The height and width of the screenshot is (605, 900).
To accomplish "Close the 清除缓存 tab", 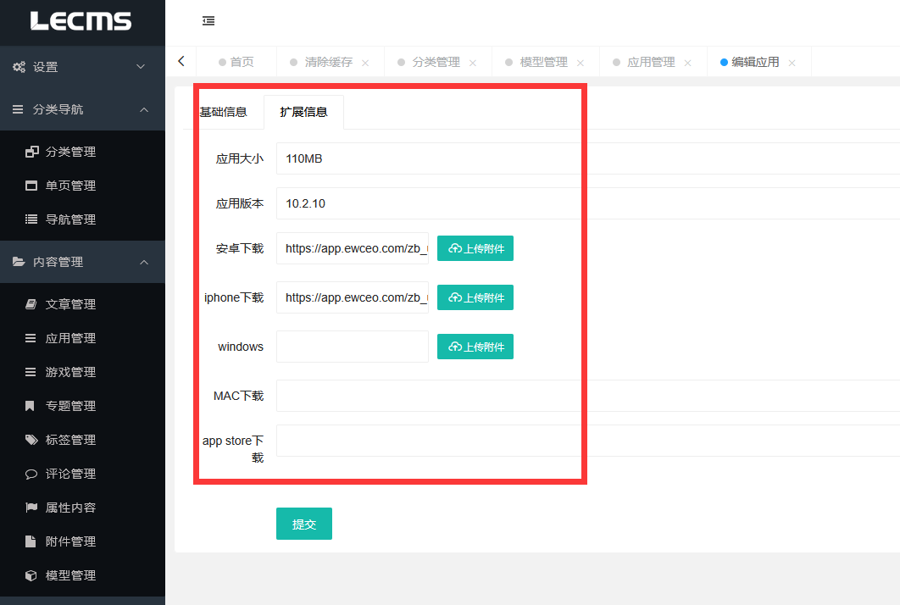I will pyautogui.click(x=365, y=63).
